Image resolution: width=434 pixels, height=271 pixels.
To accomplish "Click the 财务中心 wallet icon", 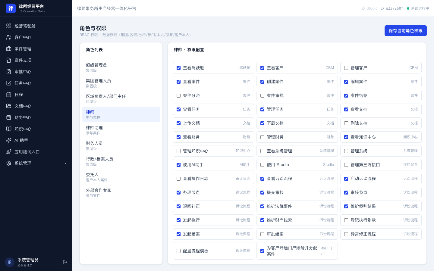I will coord(9,117).
